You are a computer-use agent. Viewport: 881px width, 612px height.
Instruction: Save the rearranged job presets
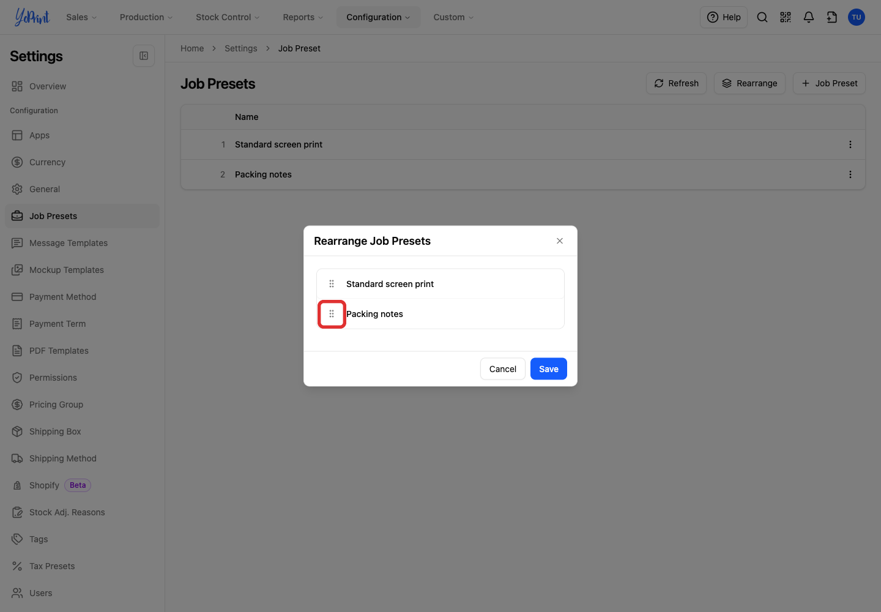[x=549, y=369]
